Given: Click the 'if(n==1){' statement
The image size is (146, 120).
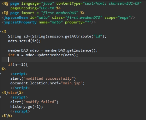Looking at the screenshot, I should (x=18, y=64).
